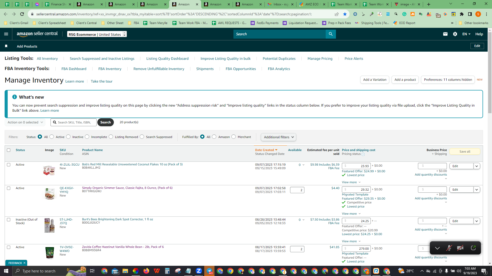The width and height of the screenshot is (492, 276).
Task: Filter Fulfilled By Amazon
Action: pyautogui.click(x=214, y=137)
